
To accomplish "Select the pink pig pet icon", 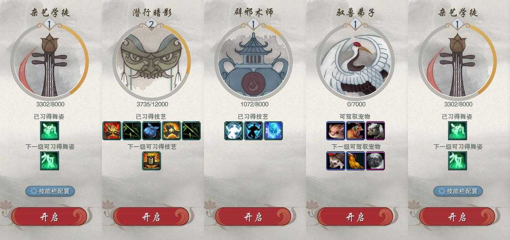I will point(336,131).
